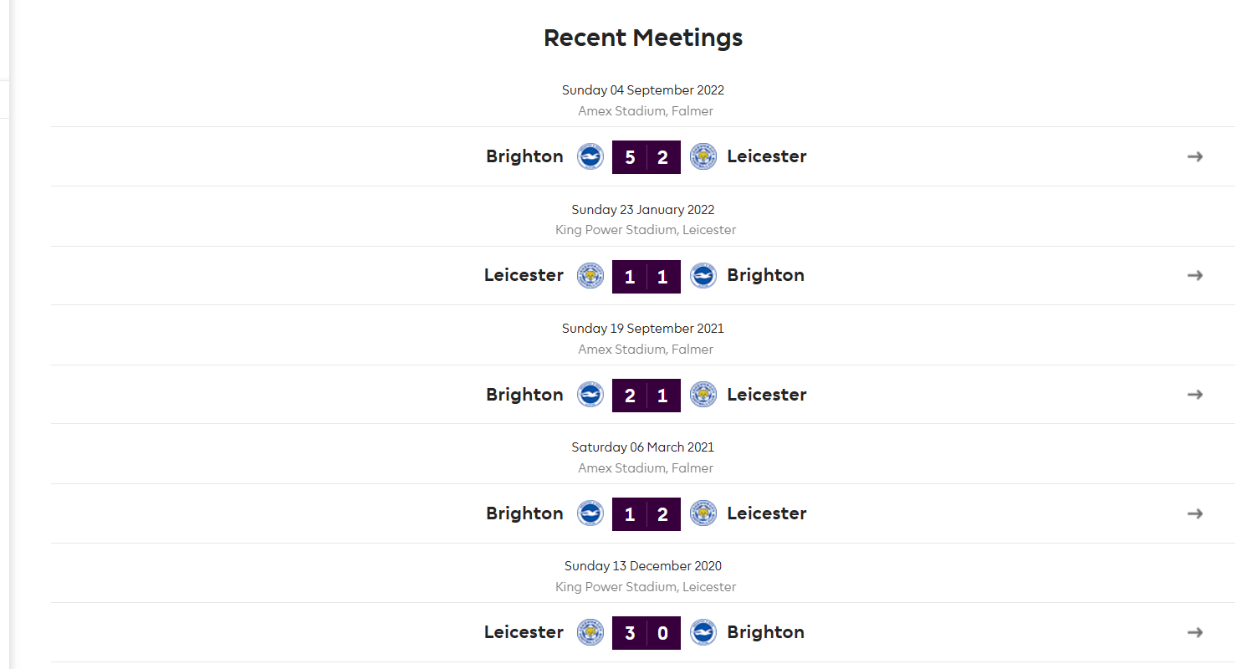
Task: Open the 19 September 2021 match arrow
Action: (x=1195, y=395)
